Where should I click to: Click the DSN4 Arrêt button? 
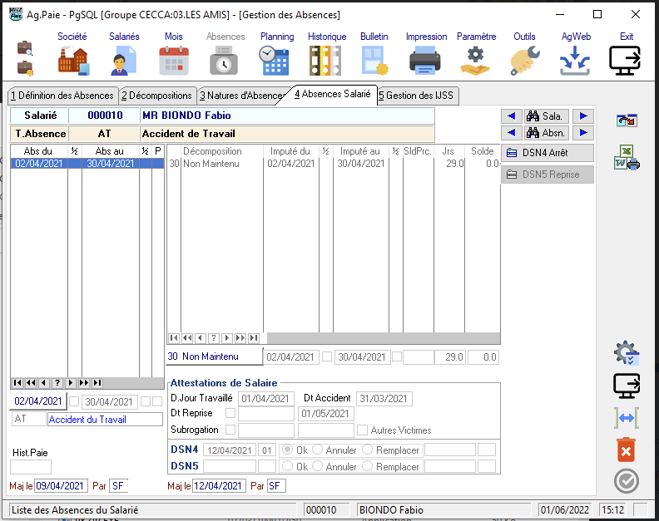[x=548, y=153]
